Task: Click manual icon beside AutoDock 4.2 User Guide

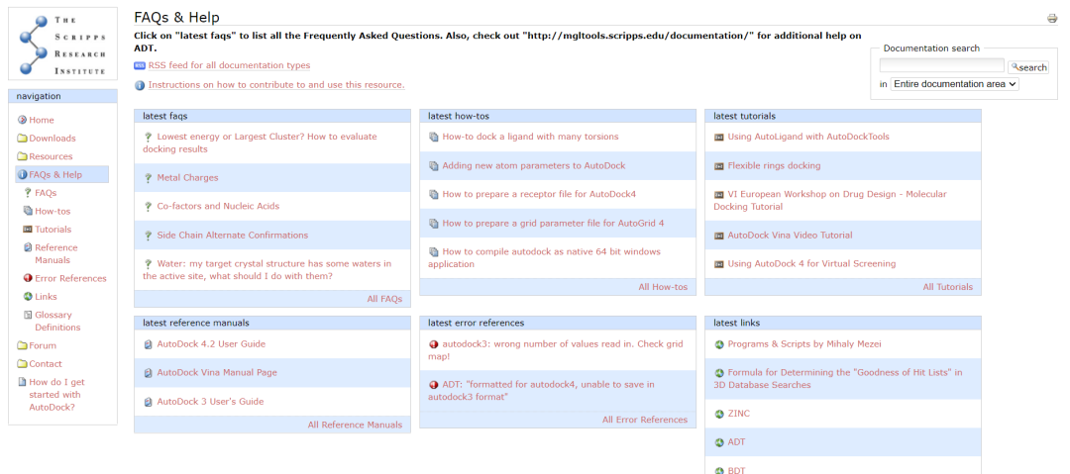Action: tap(148, 344)
